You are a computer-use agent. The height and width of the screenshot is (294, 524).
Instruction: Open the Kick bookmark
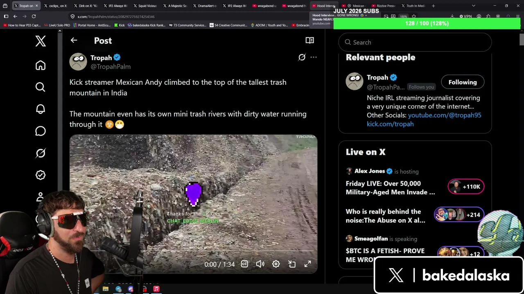pos(119,25)
